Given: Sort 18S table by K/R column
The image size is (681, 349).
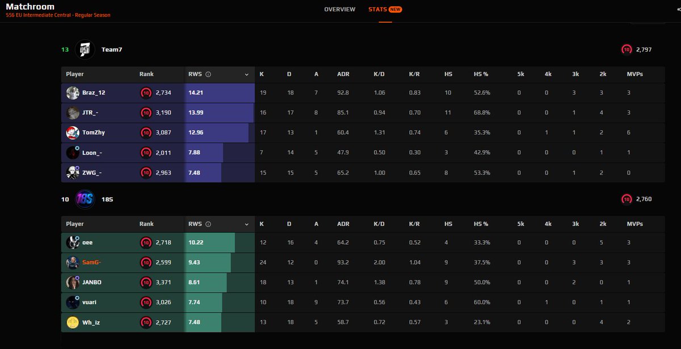Looking at the screenshot, I should coord(414,224).
